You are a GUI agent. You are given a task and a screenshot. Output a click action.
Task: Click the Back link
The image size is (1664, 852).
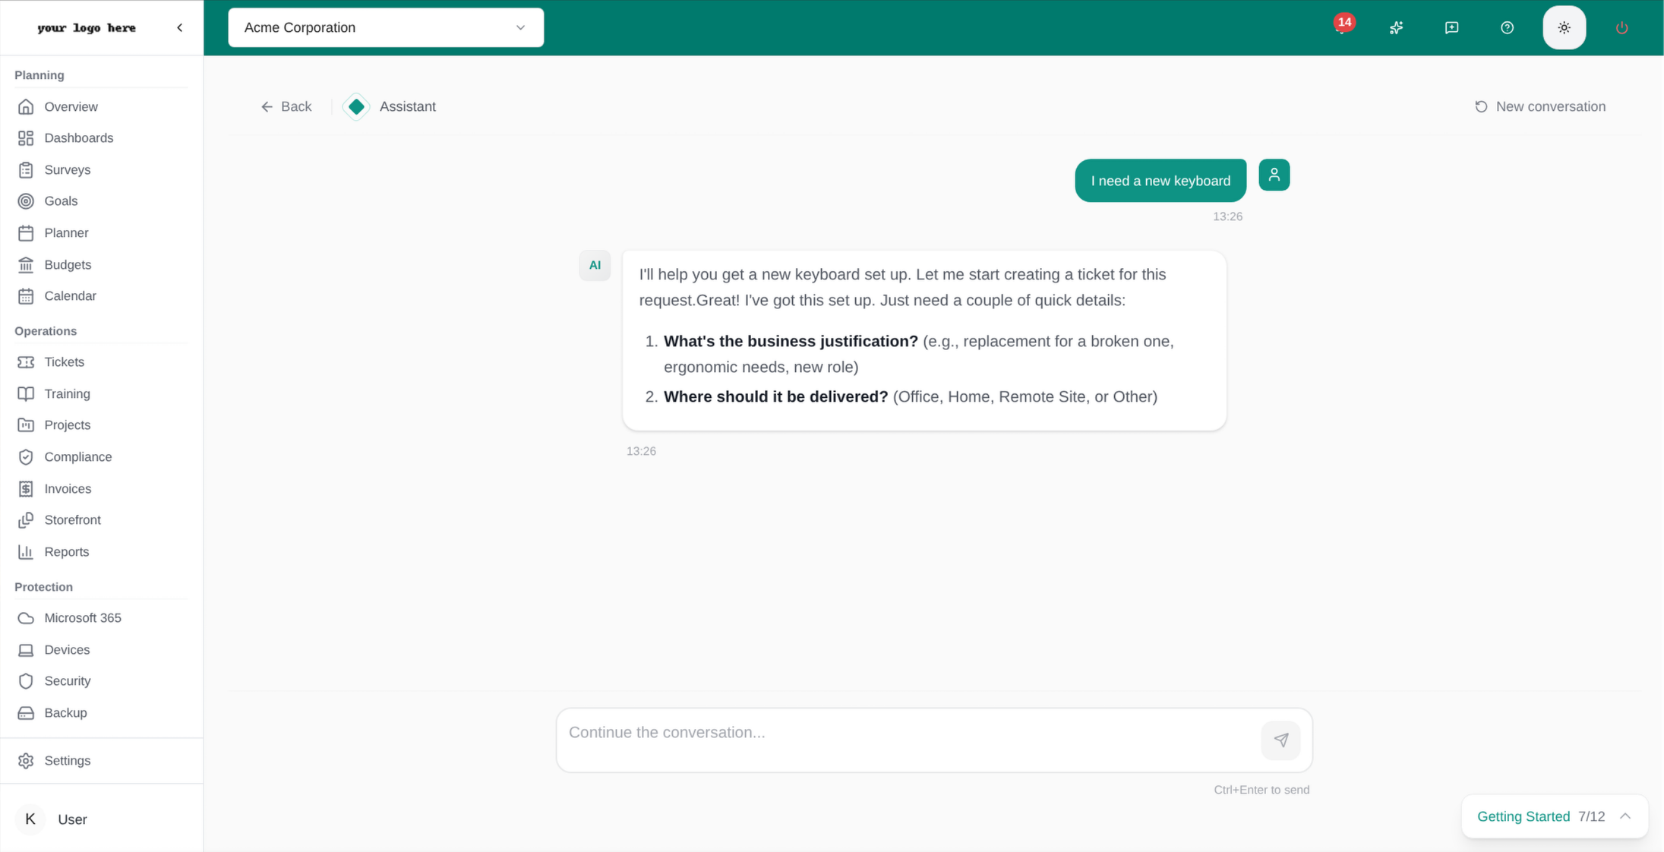point(286,107)
